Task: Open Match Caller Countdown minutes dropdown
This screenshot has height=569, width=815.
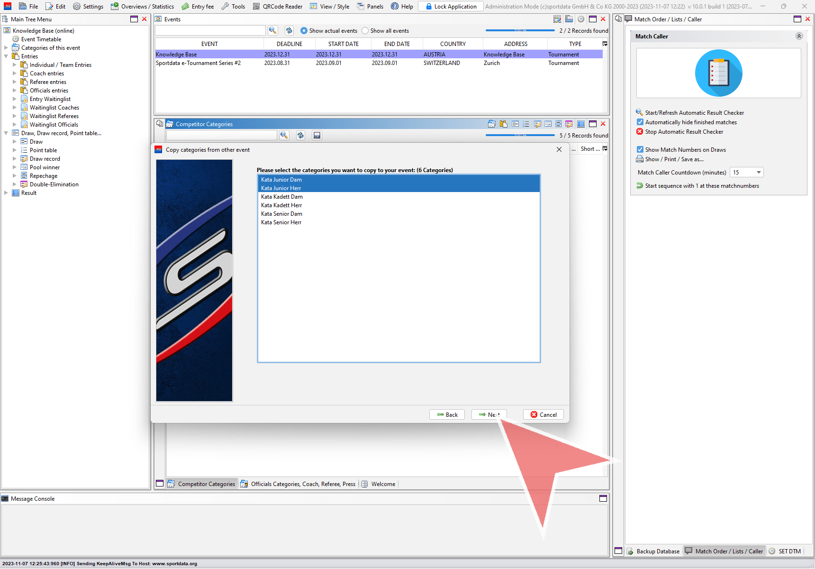Action: pyautogui.click(x=759, y=173)
